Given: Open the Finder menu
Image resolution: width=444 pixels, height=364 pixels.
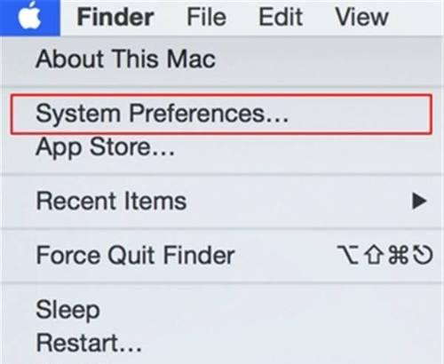Looking at the screenshot, I should tap(115, 17).
